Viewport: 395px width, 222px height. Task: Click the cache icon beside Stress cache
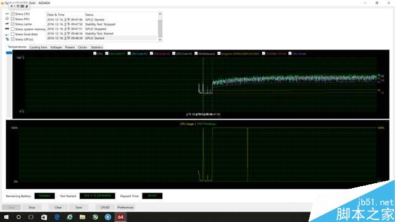(7, 24)
